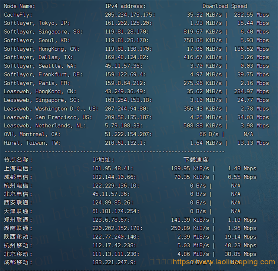
Task: Click IP address 101.95.48.41
Action: (x=113, y=168)
